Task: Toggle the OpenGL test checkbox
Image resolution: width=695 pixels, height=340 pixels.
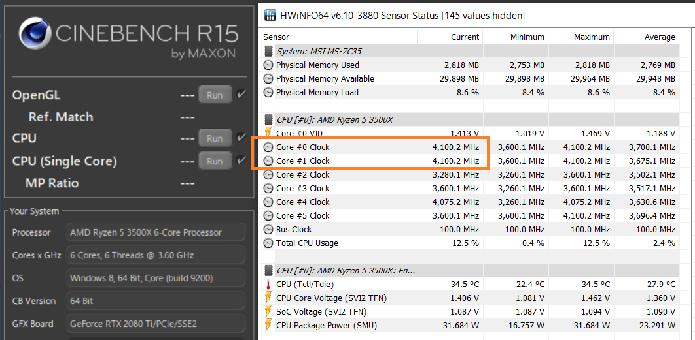Action: click(x=241, y=94)
